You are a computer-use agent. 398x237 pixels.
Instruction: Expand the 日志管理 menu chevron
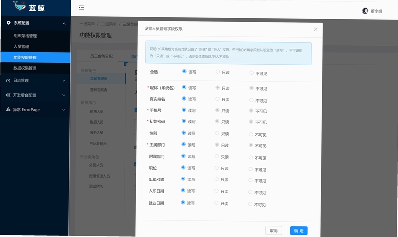point(64,81)
